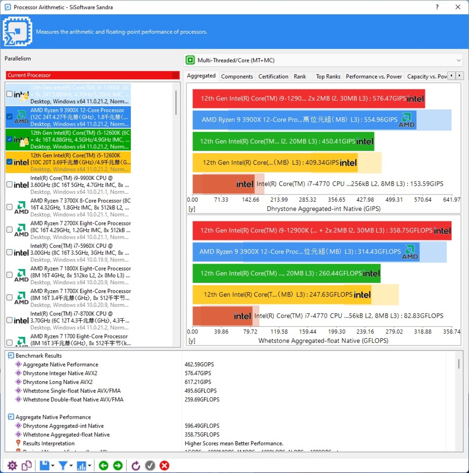The height and width of the screenshot is (473, 469).
Task: Click the grey checkmark OK icon
Action: [x=150, y=465]
